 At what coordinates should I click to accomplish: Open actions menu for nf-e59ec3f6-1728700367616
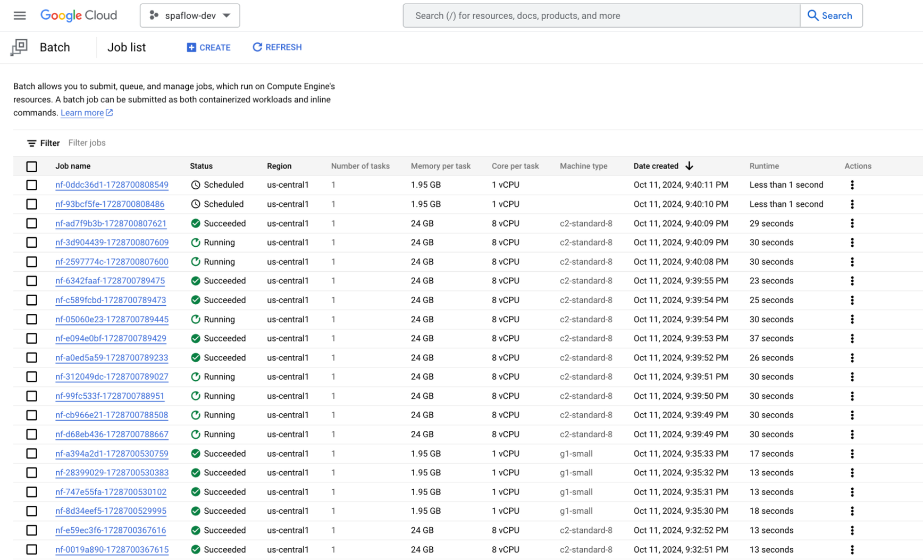[x=852, y=530]
